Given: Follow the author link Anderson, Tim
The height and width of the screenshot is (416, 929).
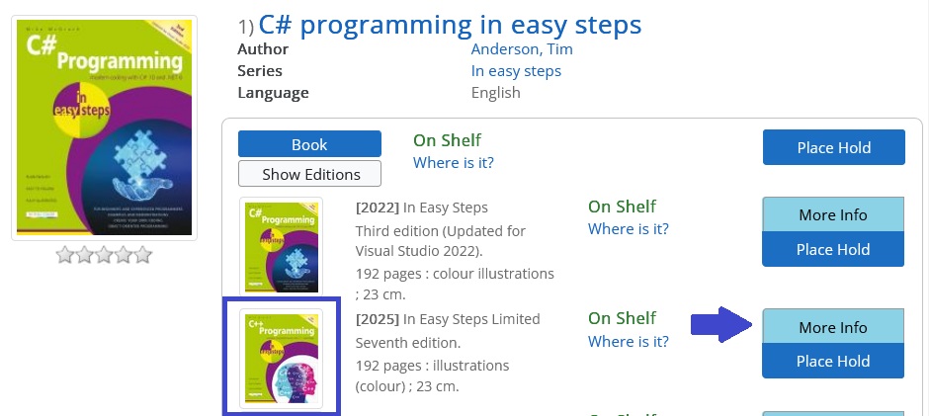Looking at the screenshot, I should [522, 49].
